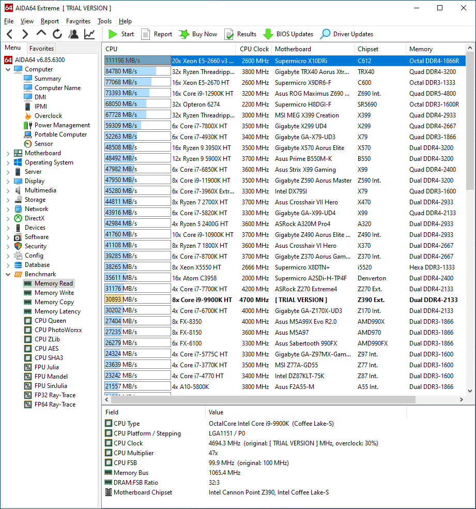Select the Sensor icon in the tree
The height and width of the screenshot is (509, 476).
(28, 144)
